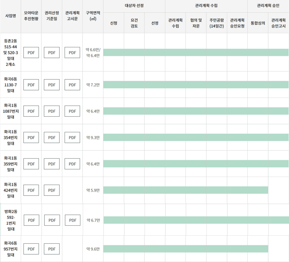
Task: Click the green progress bar for 등촌2동 515-44
Action: (x=196, y=52)
